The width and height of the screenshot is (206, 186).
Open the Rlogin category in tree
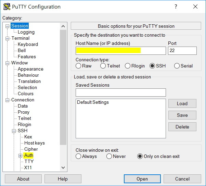click(24, 125)
